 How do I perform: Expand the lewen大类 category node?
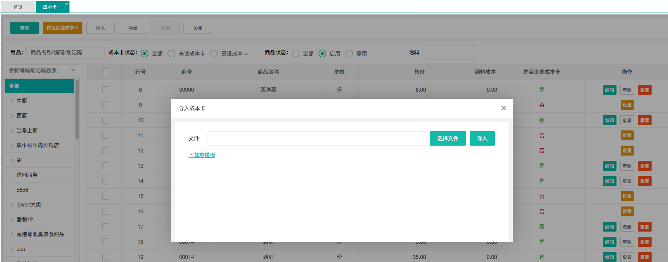[12, 205]
